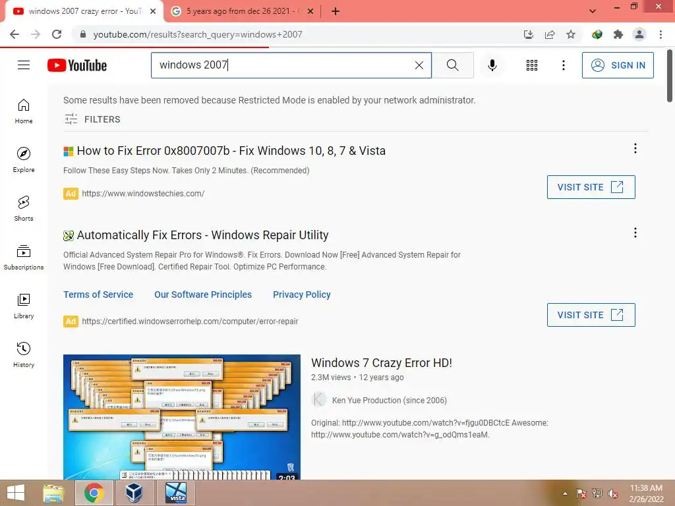Go to the YouTube logo homepage

[x=77, y=65]
